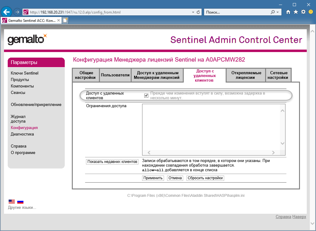This screenshot has height=231, width=316.
Task: Click the down arrow of the text area scrollbar
Action: pyautogui.click(x=282, y=143)
